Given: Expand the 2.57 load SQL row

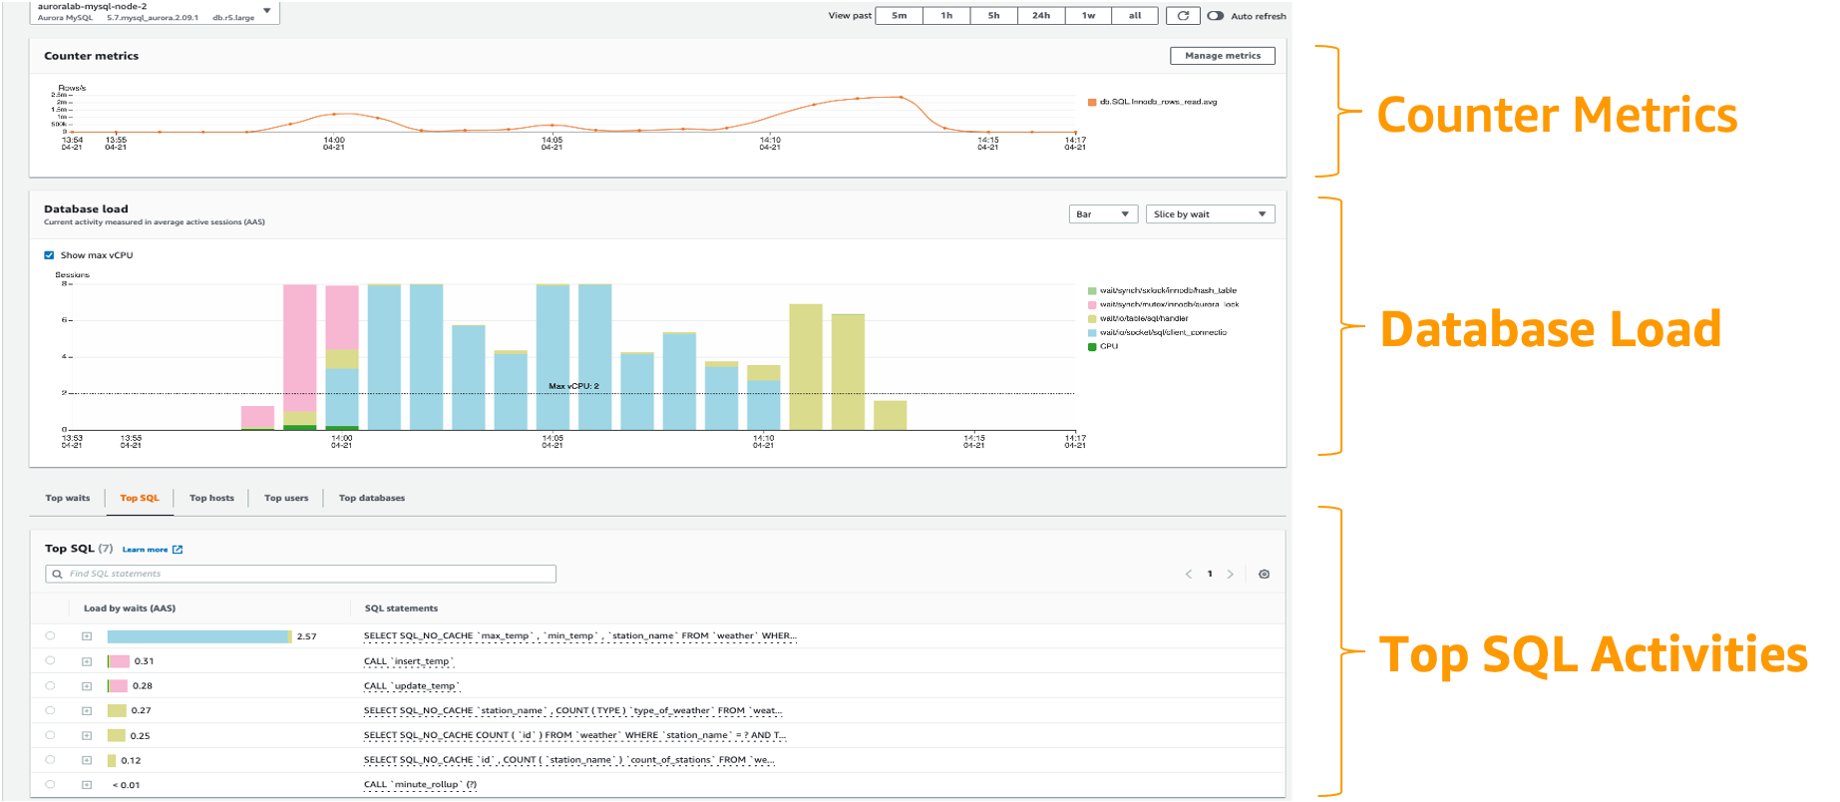Looking at the screenshot, I should pos(87,636).
